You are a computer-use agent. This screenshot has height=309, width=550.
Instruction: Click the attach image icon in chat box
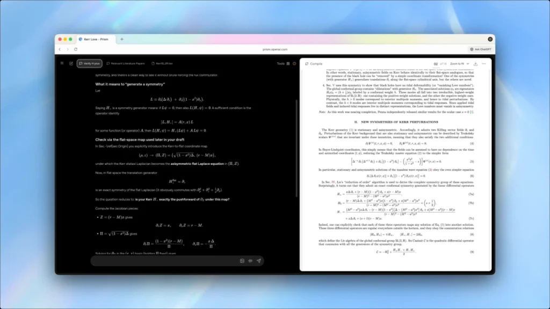[x=242, y=261]
